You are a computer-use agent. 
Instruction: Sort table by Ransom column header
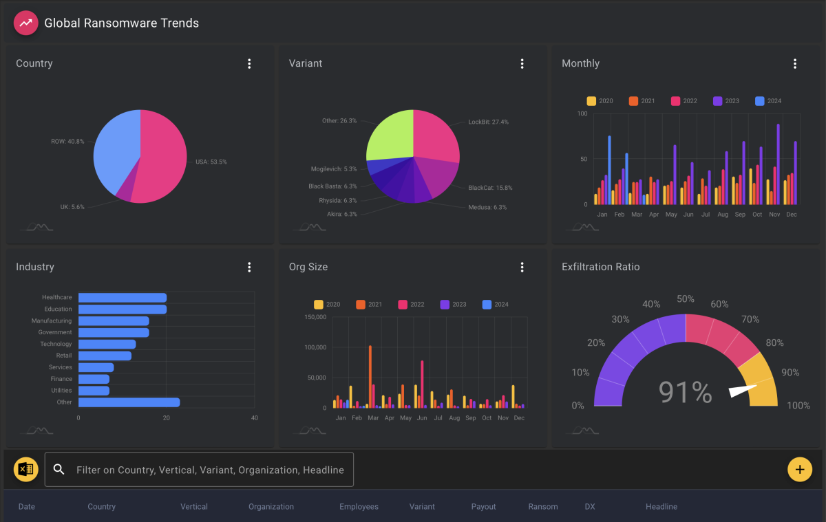coord(543,507)
